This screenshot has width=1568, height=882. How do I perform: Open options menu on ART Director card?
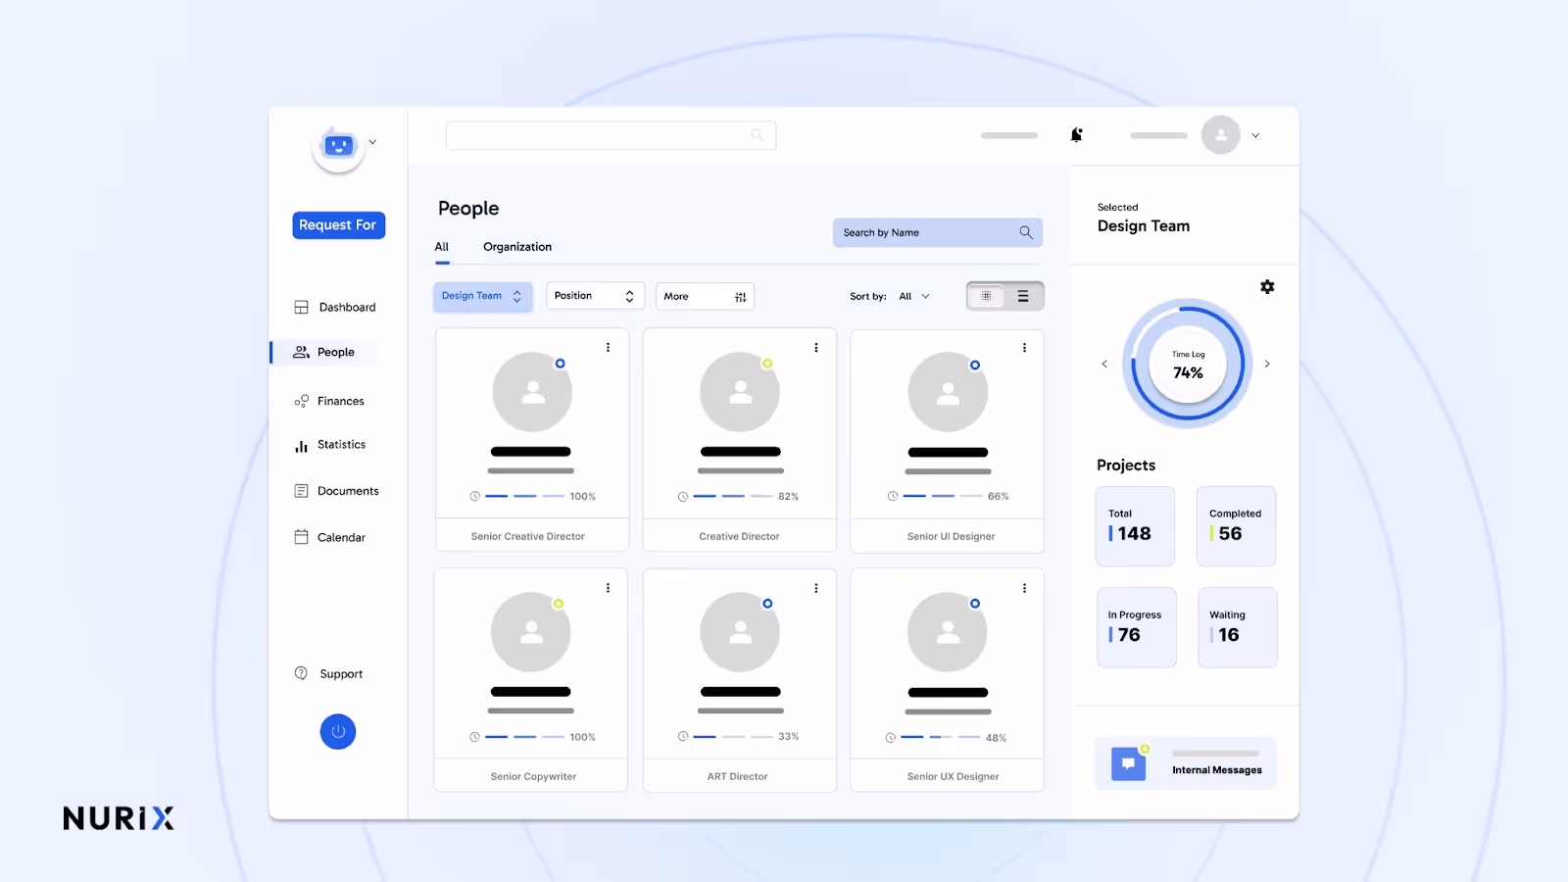tap(816, 588)
